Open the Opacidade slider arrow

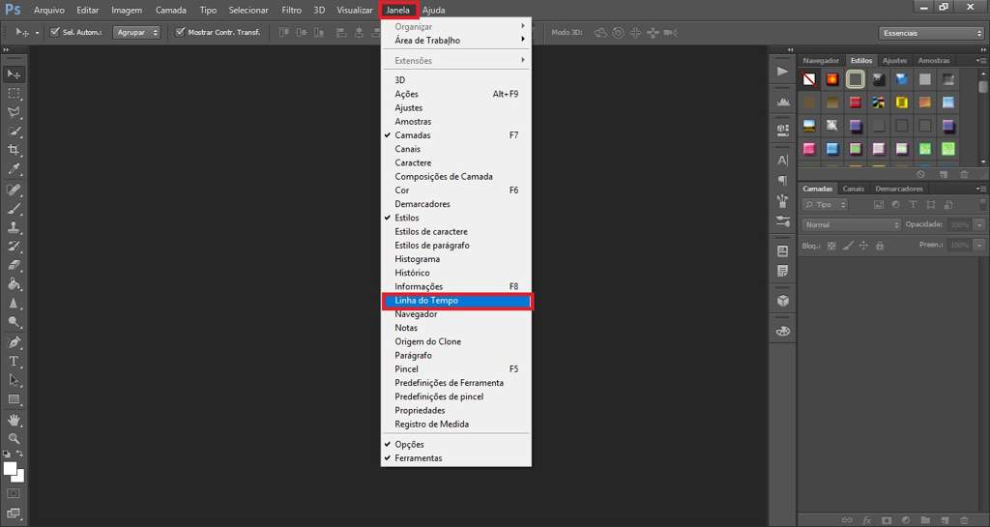[978, 224]
